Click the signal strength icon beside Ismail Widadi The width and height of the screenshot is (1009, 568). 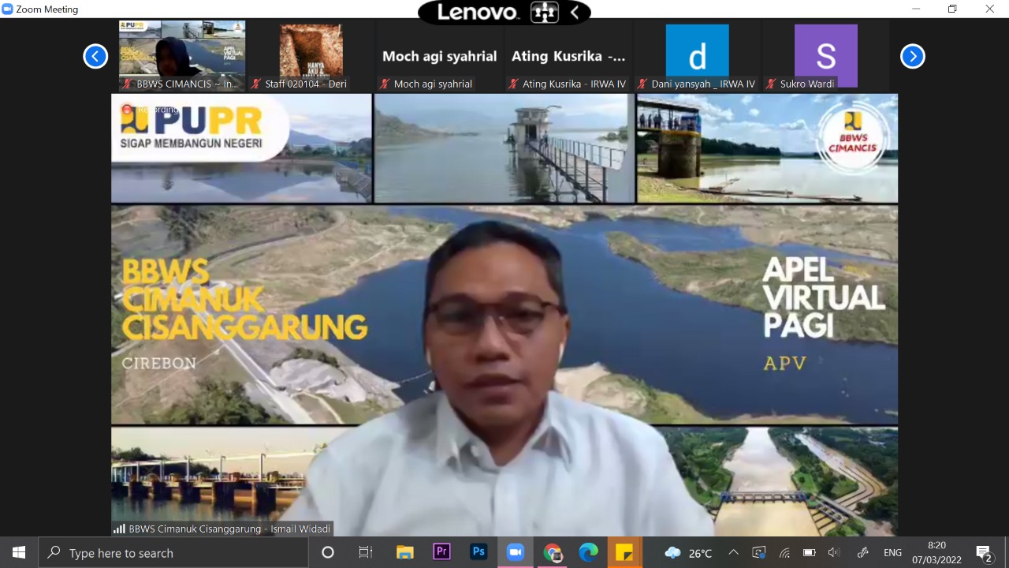point(120,529)
